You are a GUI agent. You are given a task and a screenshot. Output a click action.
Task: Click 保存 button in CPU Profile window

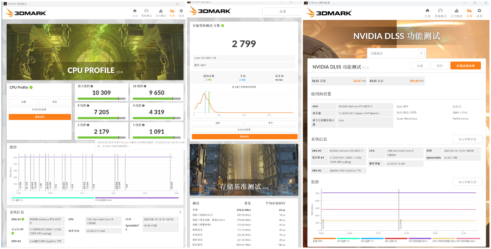(x=55, y=102)
